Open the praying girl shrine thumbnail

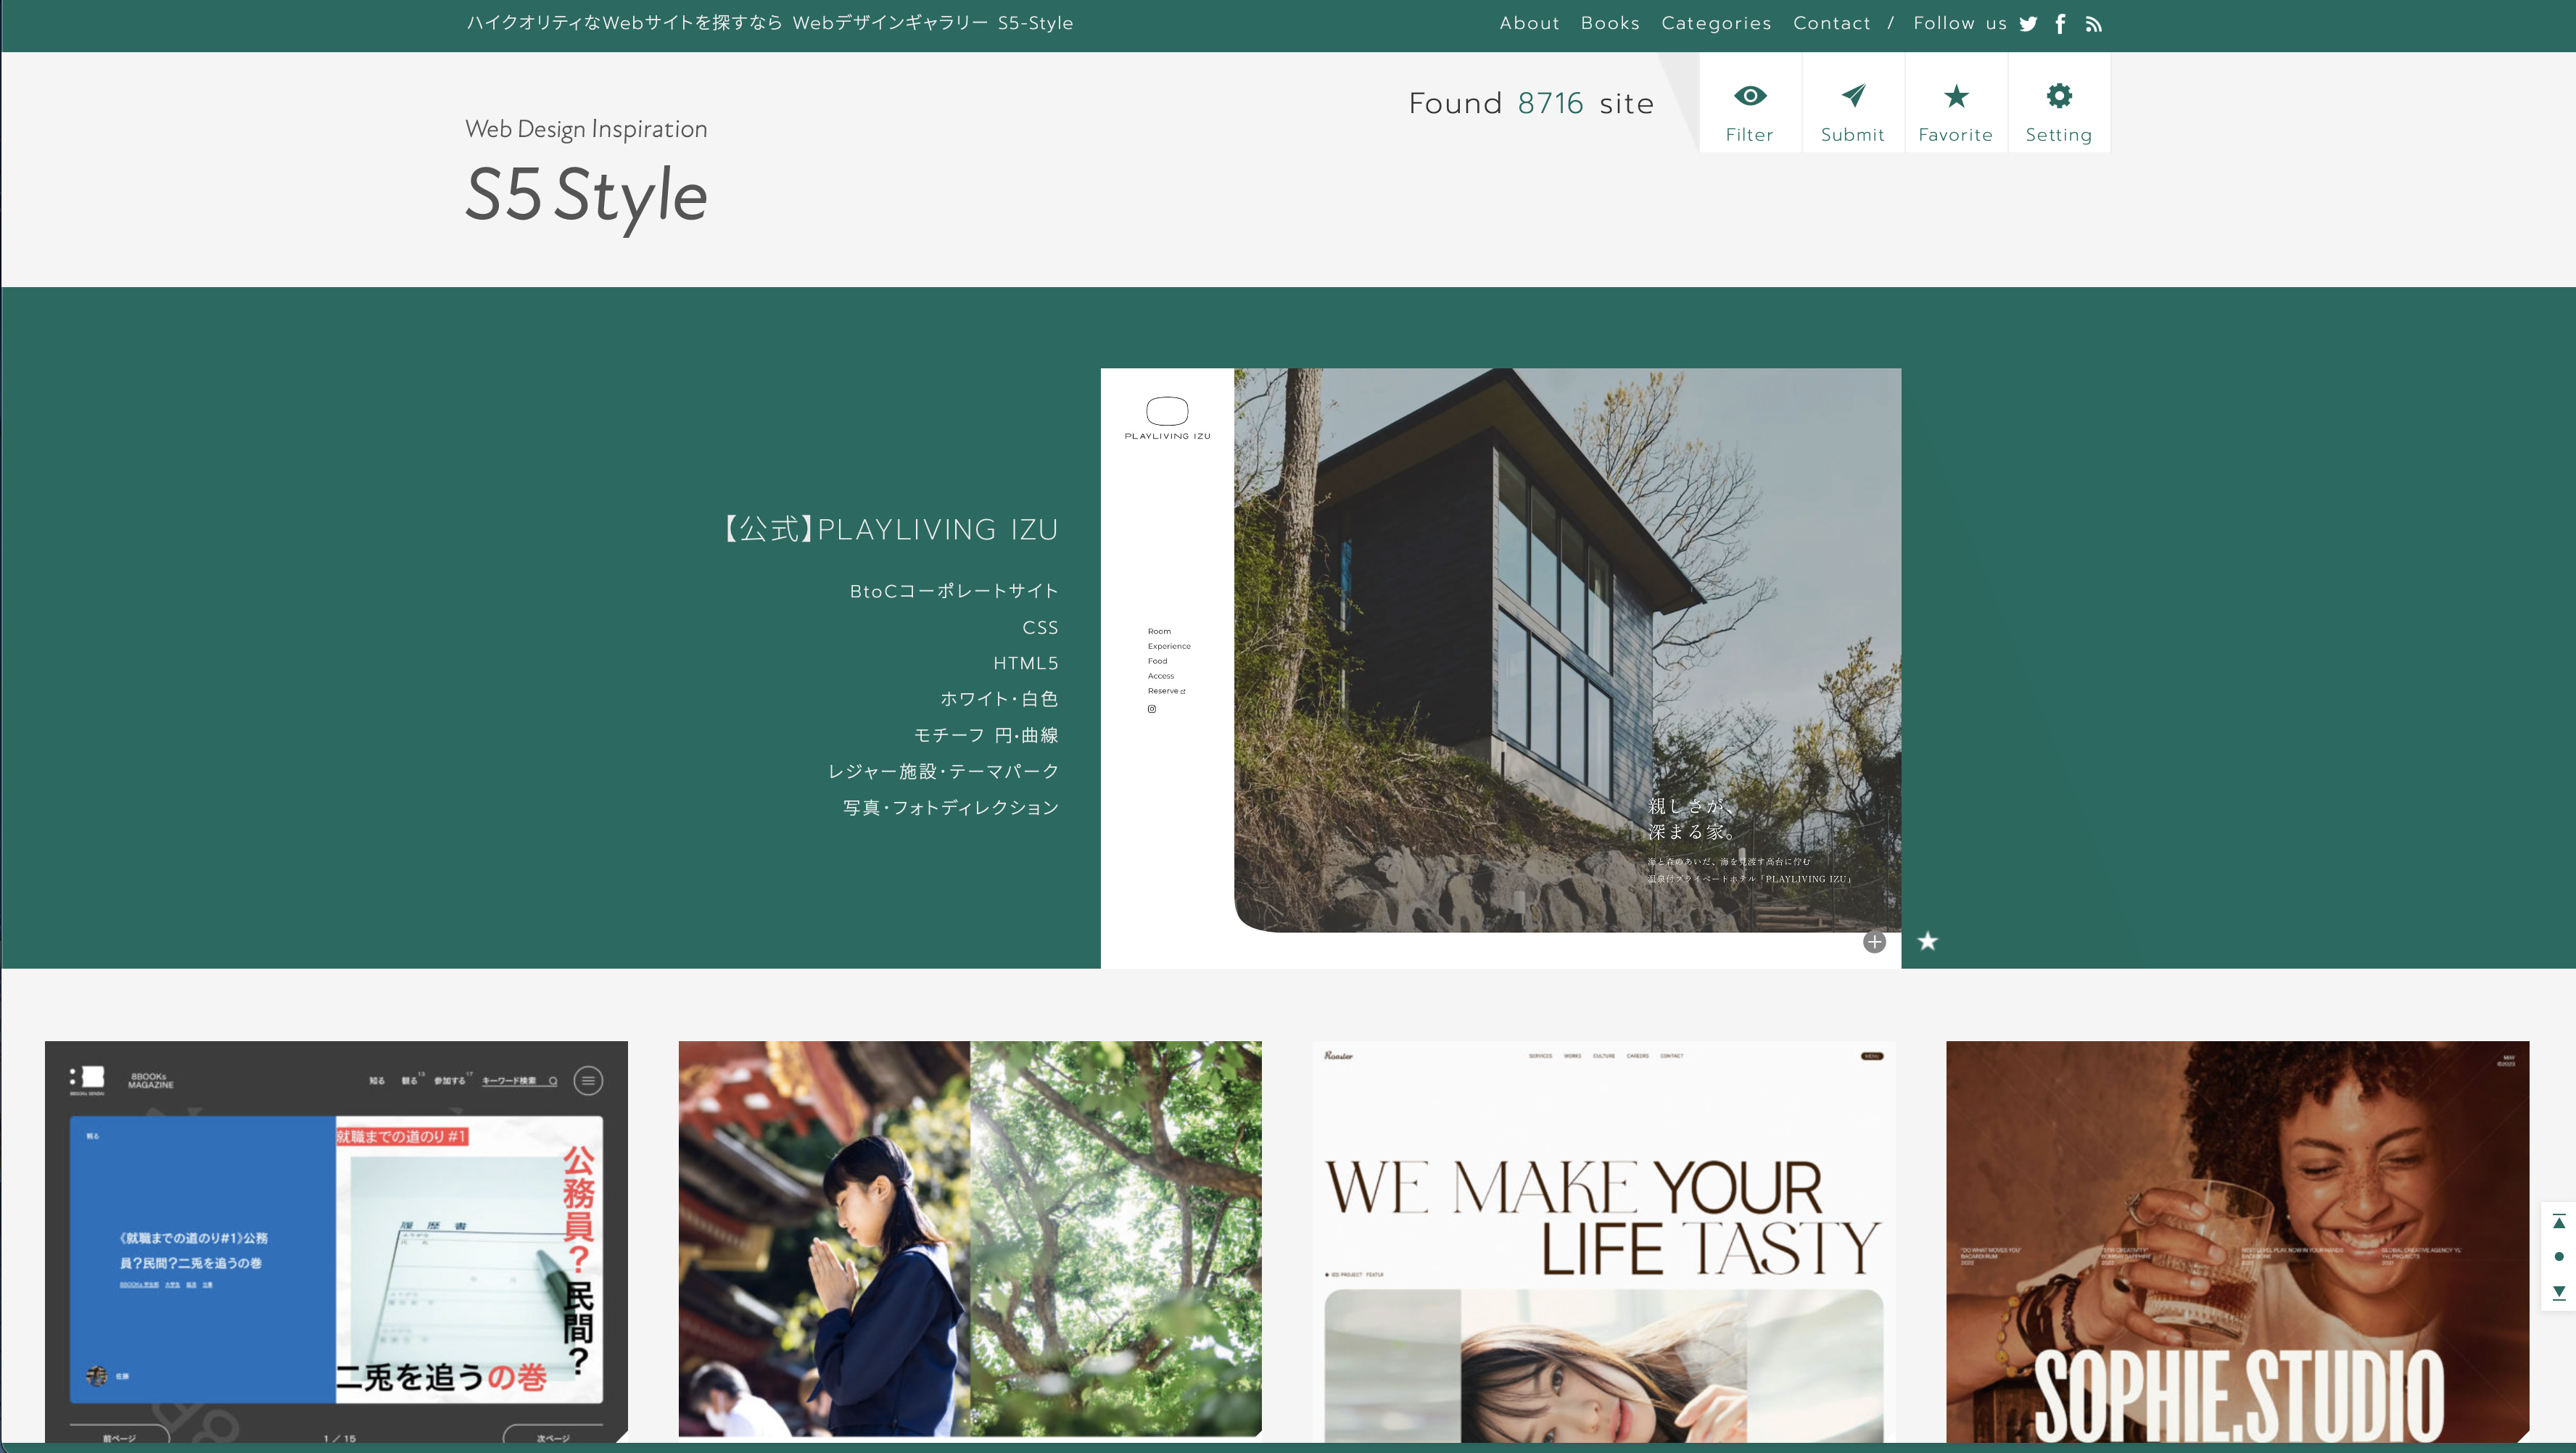pyautogui.click(x=970, y=1239)
